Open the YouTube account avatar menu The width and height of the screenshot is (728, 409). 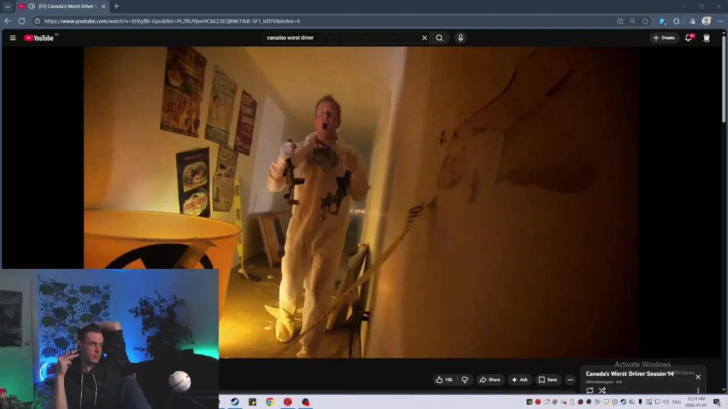point(706,38)
